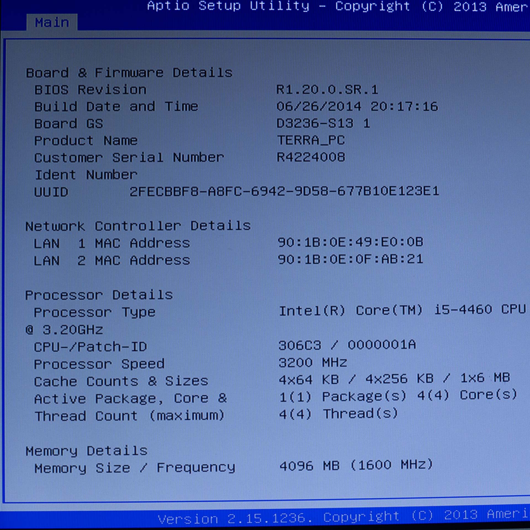Click LAN 1 MAC value 90:1B:0E:49:E0:0B

[x=350, y=242]
